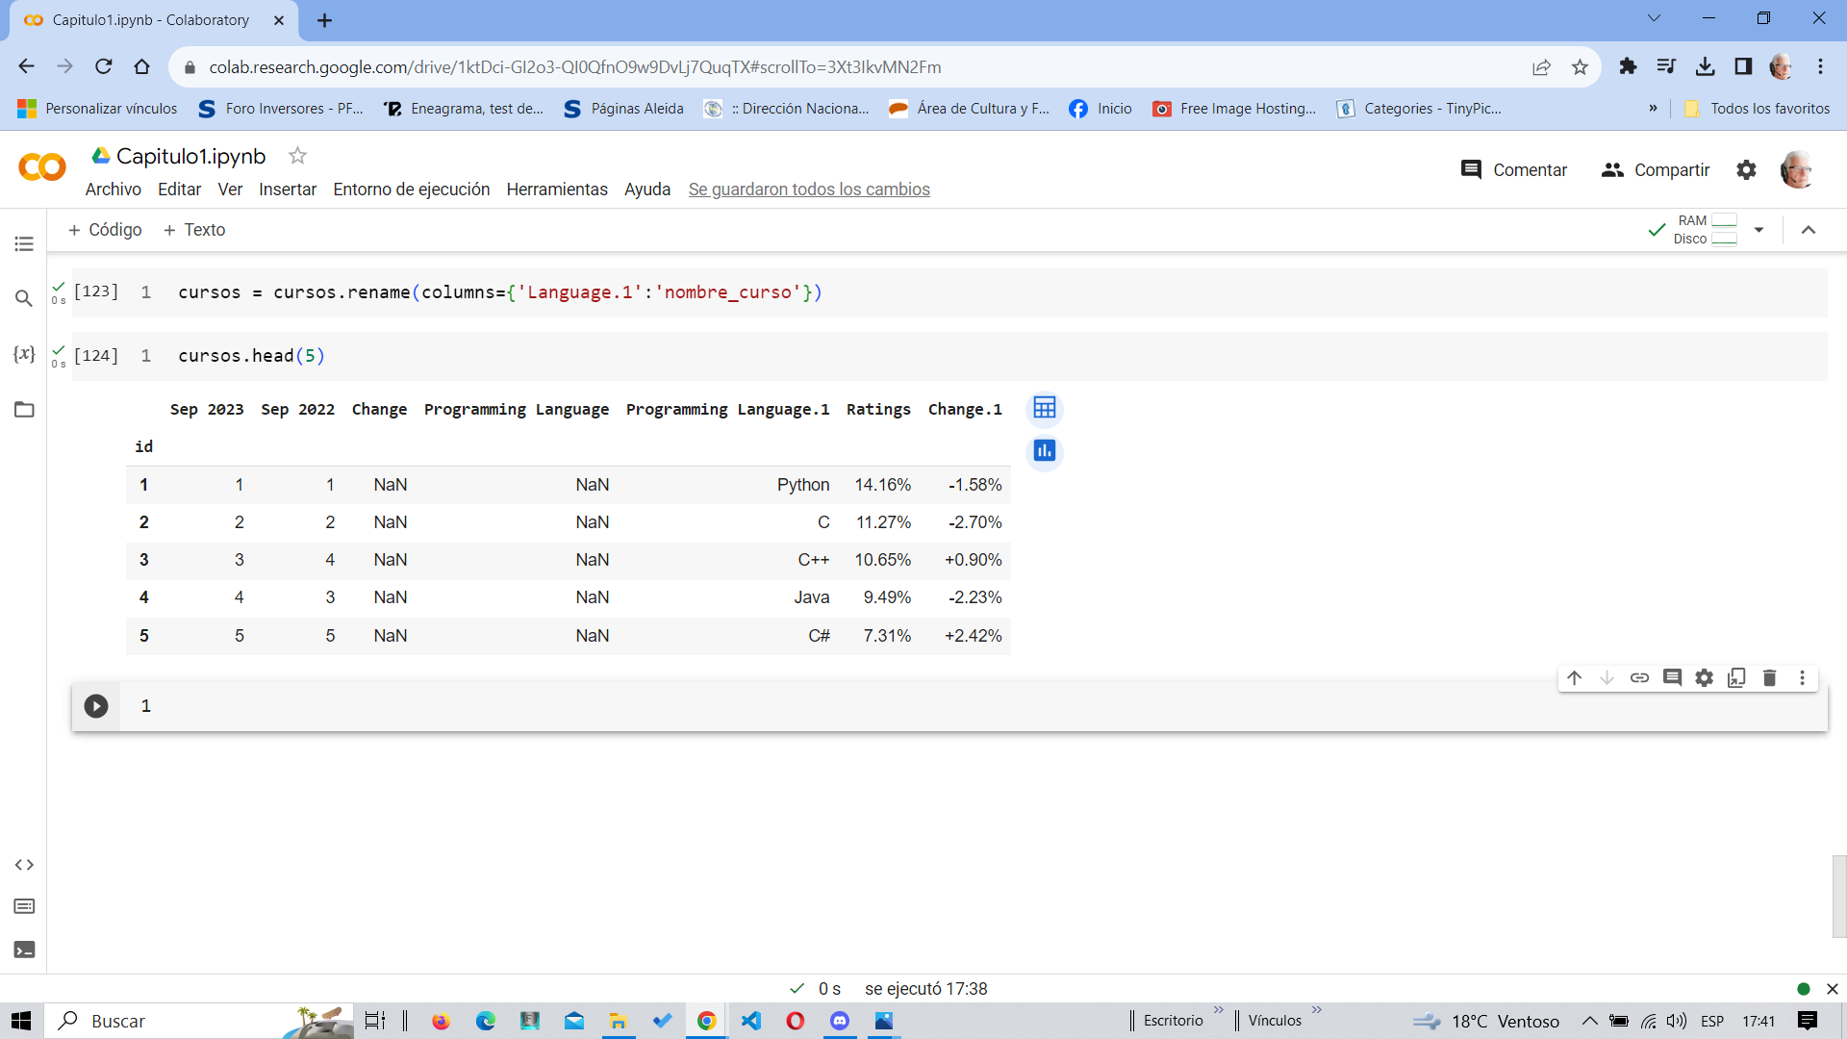Close the status bar with X
Image resolution: width=1847 pixels, height=1039 pixels.
pyautogui.click(x=1833, y=989)
